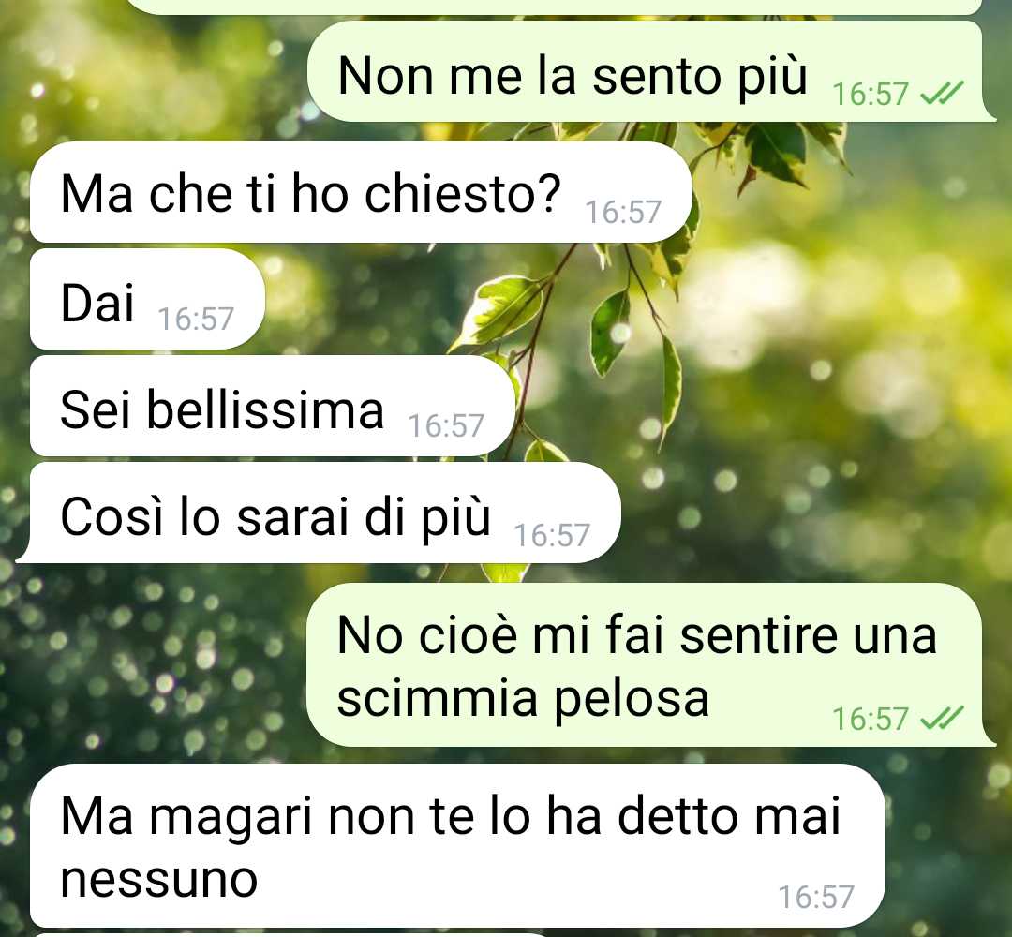The width and height of the screenshot is (1012, 937).
Task: Tap timestamp on 'non te lo ha detto mai nessuno'
Action: pyautogui.click(x=816, y=897)
